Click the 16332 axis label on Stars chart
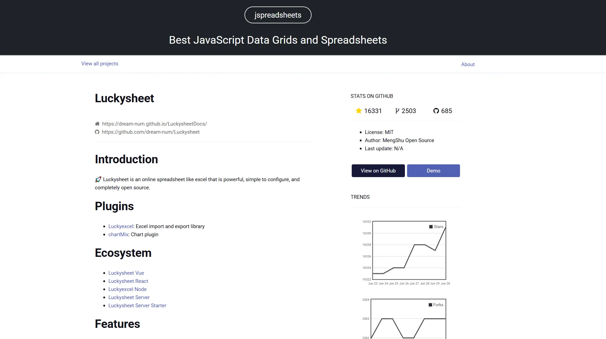This screenshot has width=606, height=339. [366, 222]
